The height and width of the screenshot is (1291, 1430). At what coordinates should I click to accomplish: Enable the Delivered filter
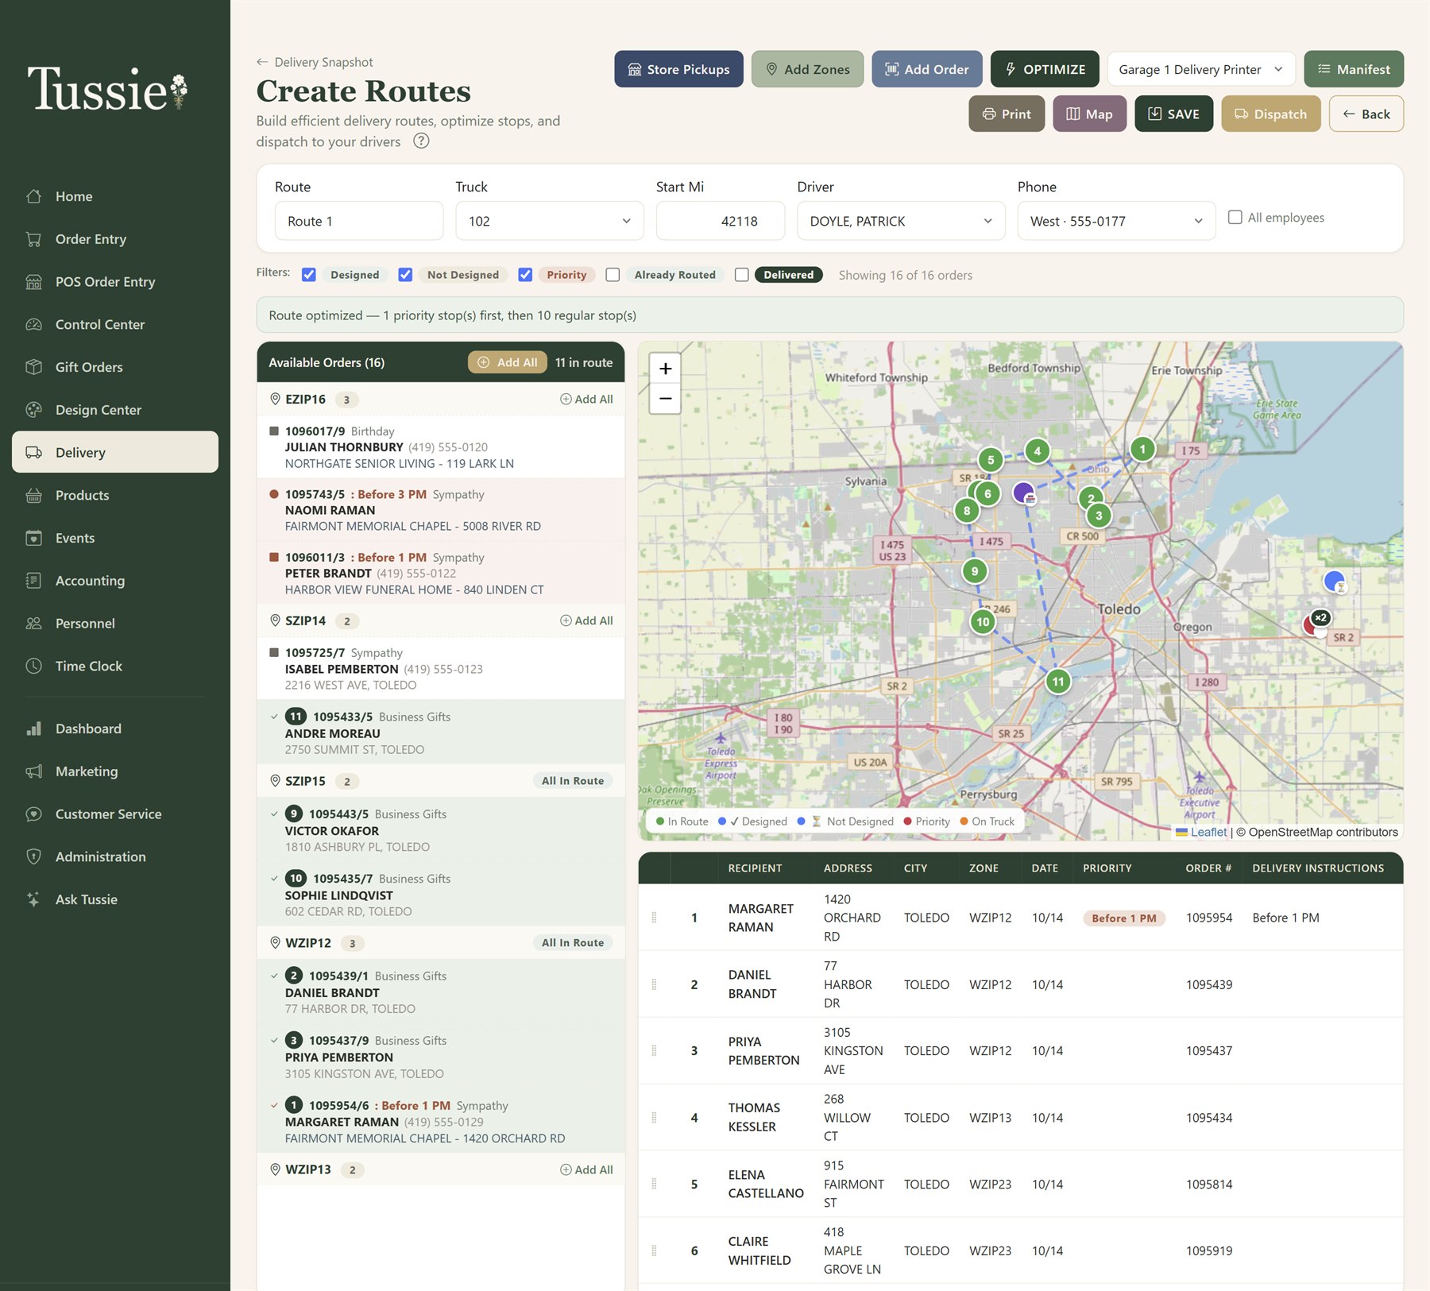[x=742, y=275]
